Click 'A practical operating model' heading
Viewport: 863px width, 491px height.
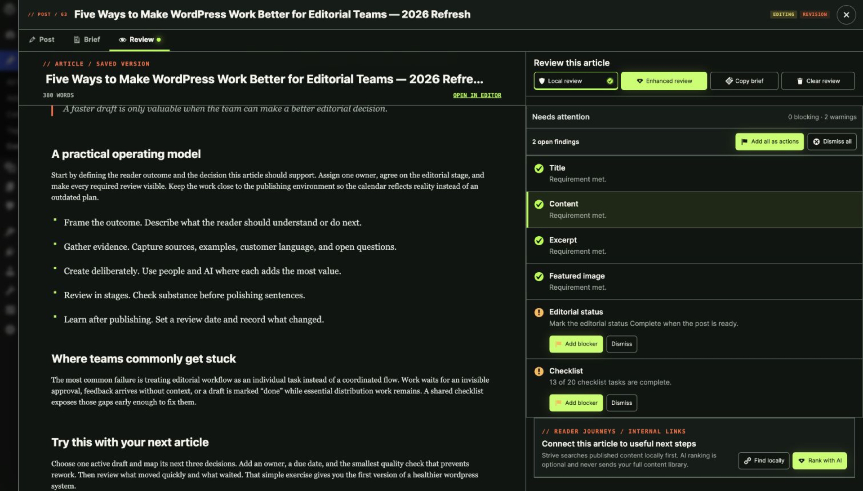coord(126,154)
